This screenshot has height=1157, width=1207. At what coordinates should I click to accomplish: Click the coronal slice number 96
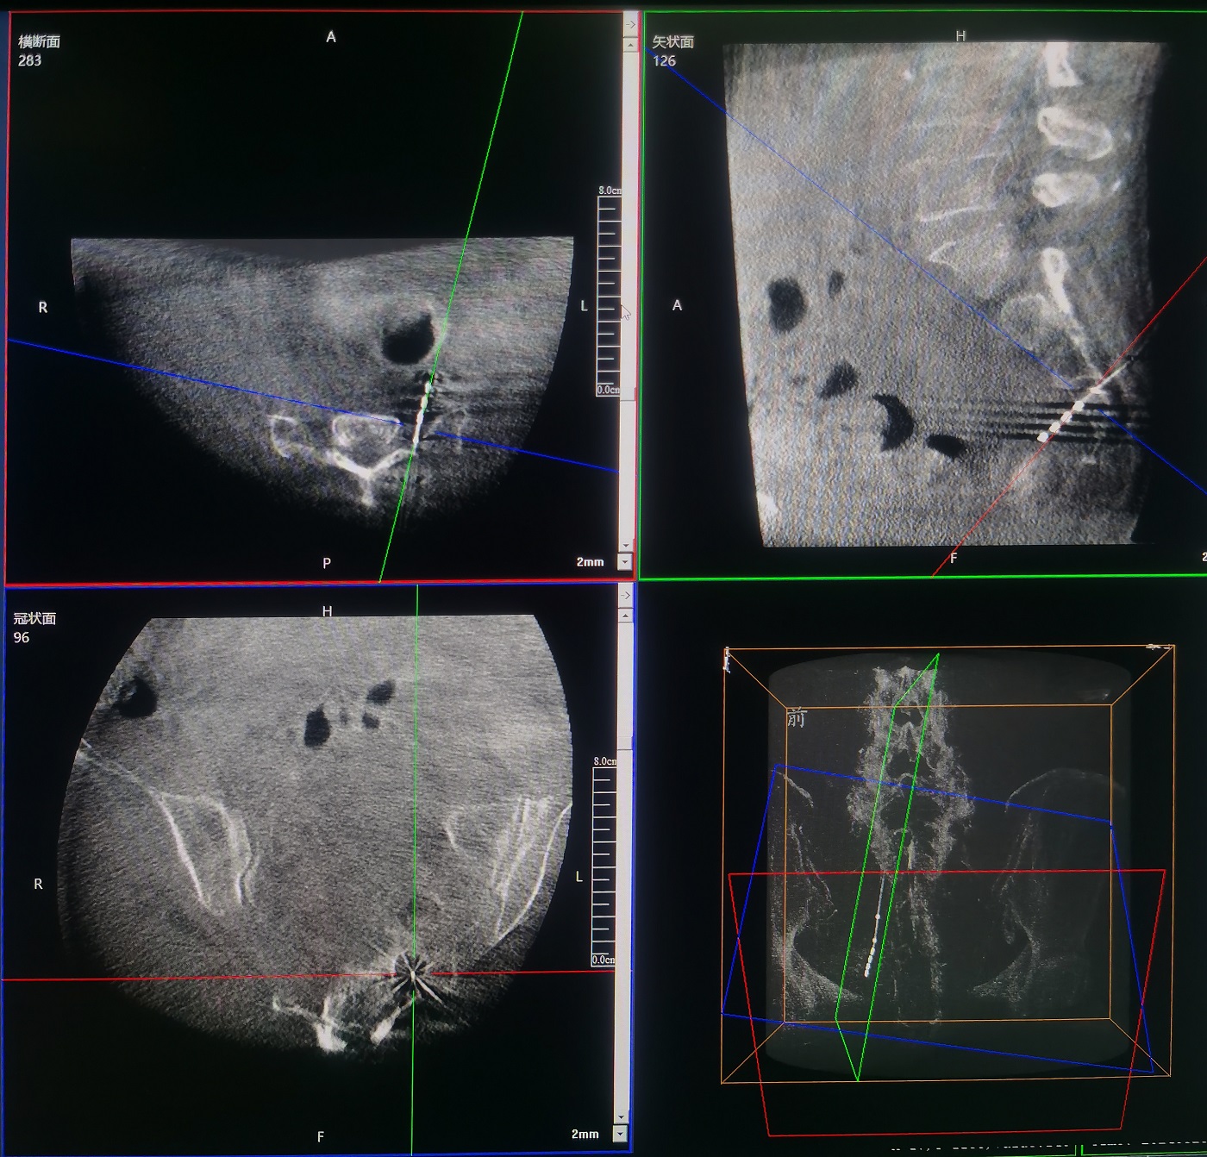(x=22, y=638)
